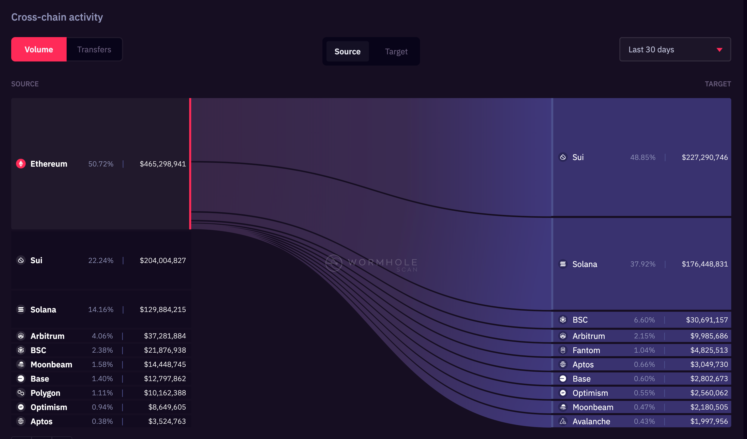
Task: Click the $3,524,763 Aptos source volume
Action: 167,421
